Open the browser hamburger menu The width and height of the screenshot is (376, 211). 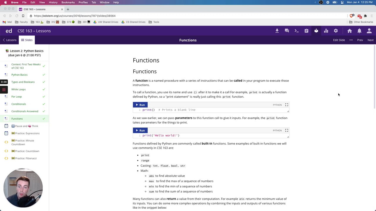click(x=372, y=16)
